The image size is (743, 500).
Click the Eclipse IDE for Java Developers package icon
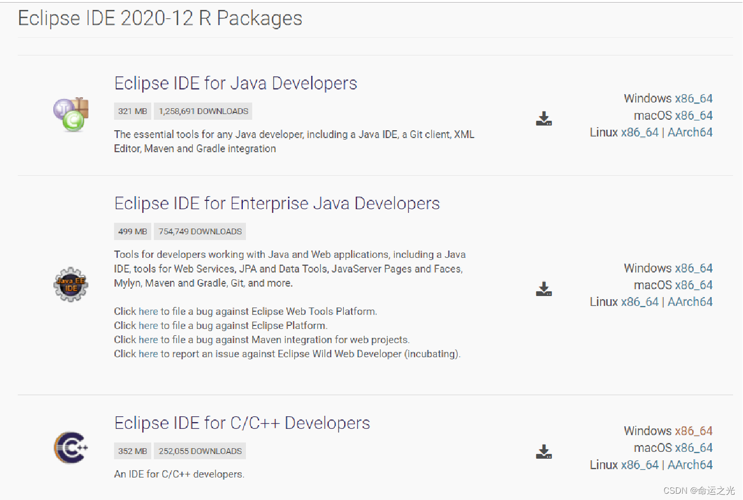pos(71,114)
